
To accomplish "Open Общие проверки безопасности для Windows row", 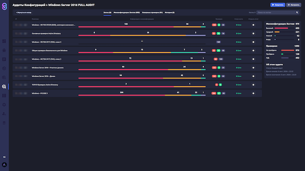I will 137,50.
